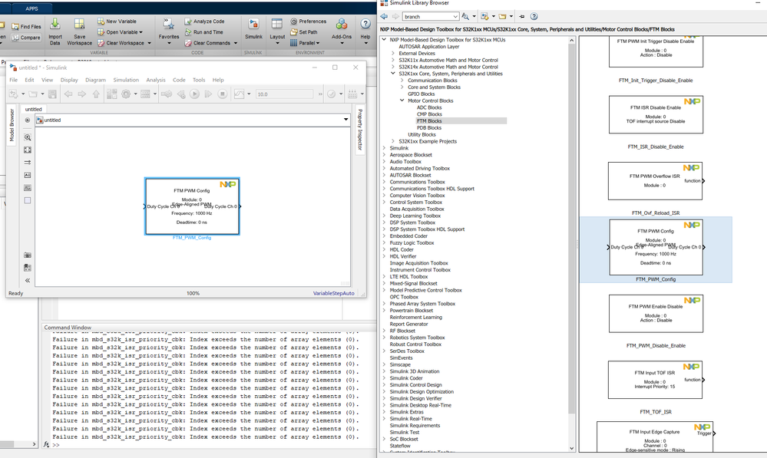Click the Library Browser help question icon
The image size is (767, 458).
(534, 16)
